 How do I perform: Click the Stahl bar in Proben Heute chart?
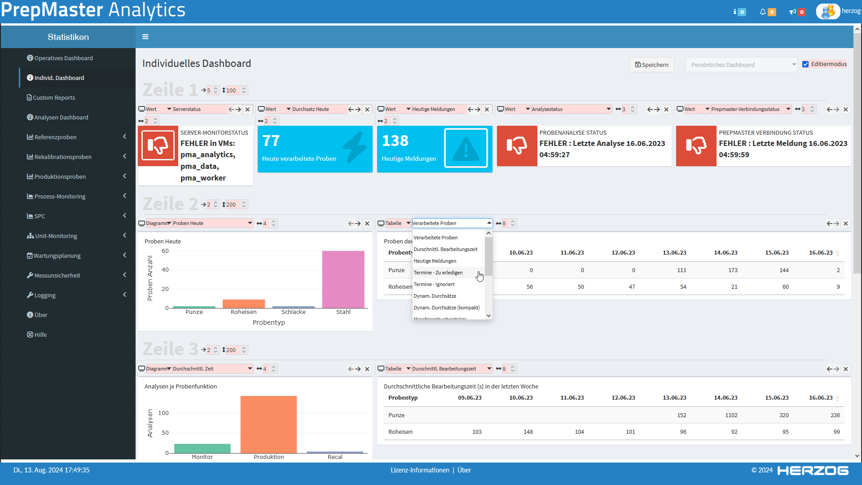pyautogui.click(x=343, y=279)
